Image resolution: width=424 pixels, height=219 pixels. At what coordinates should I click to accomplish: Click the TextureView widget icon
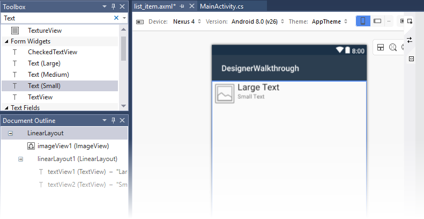click(x=15, y=30)
